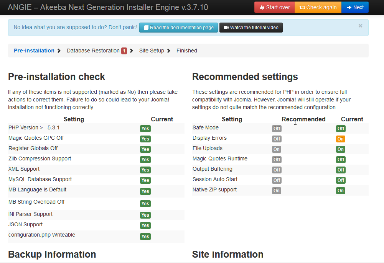Click the Yes badge for PHP Version
This screenshot has height=263, width=384.
[x=145, y=129]
